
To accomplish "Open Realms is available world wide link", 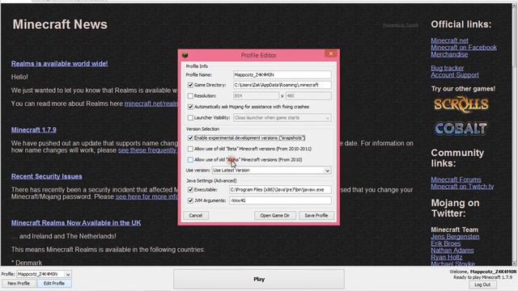I will point(59,64).
